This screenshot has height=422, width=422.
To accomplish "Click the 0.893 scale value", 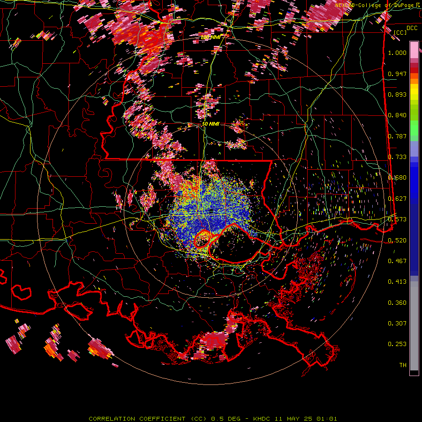I will [x=397, y=94].
